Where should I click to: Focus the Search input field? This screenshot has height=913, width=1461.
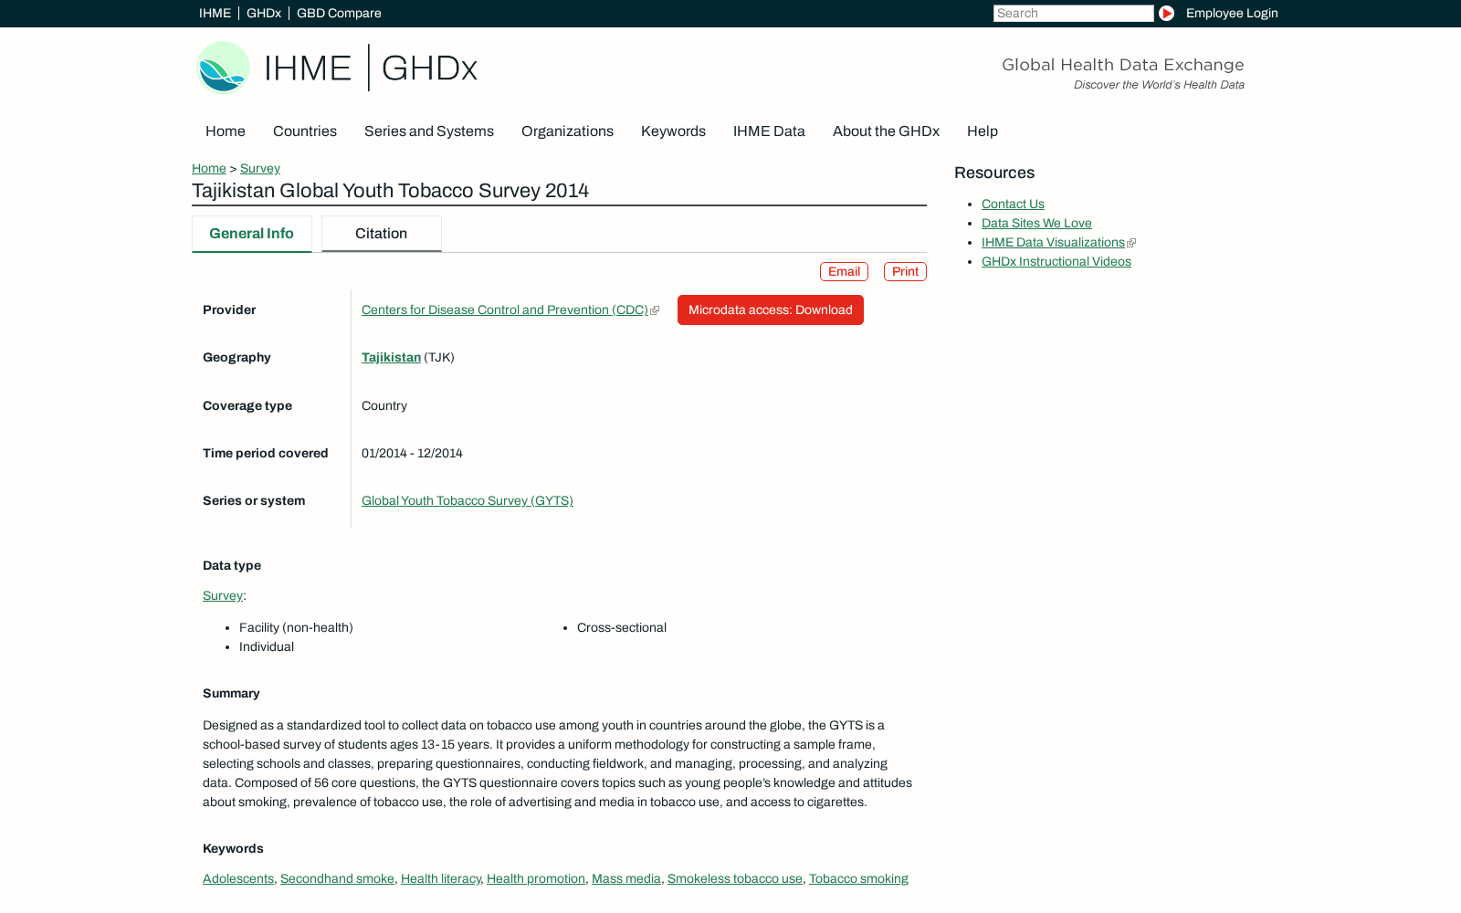click(1073, 13)
